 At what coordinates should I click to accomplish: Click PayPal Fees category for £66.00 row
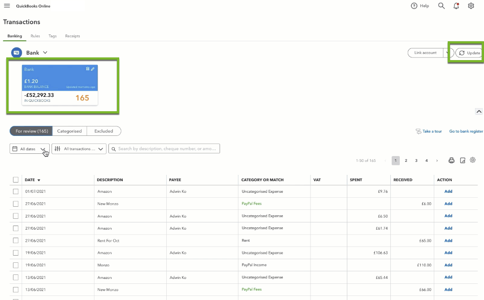coord(251,290)
